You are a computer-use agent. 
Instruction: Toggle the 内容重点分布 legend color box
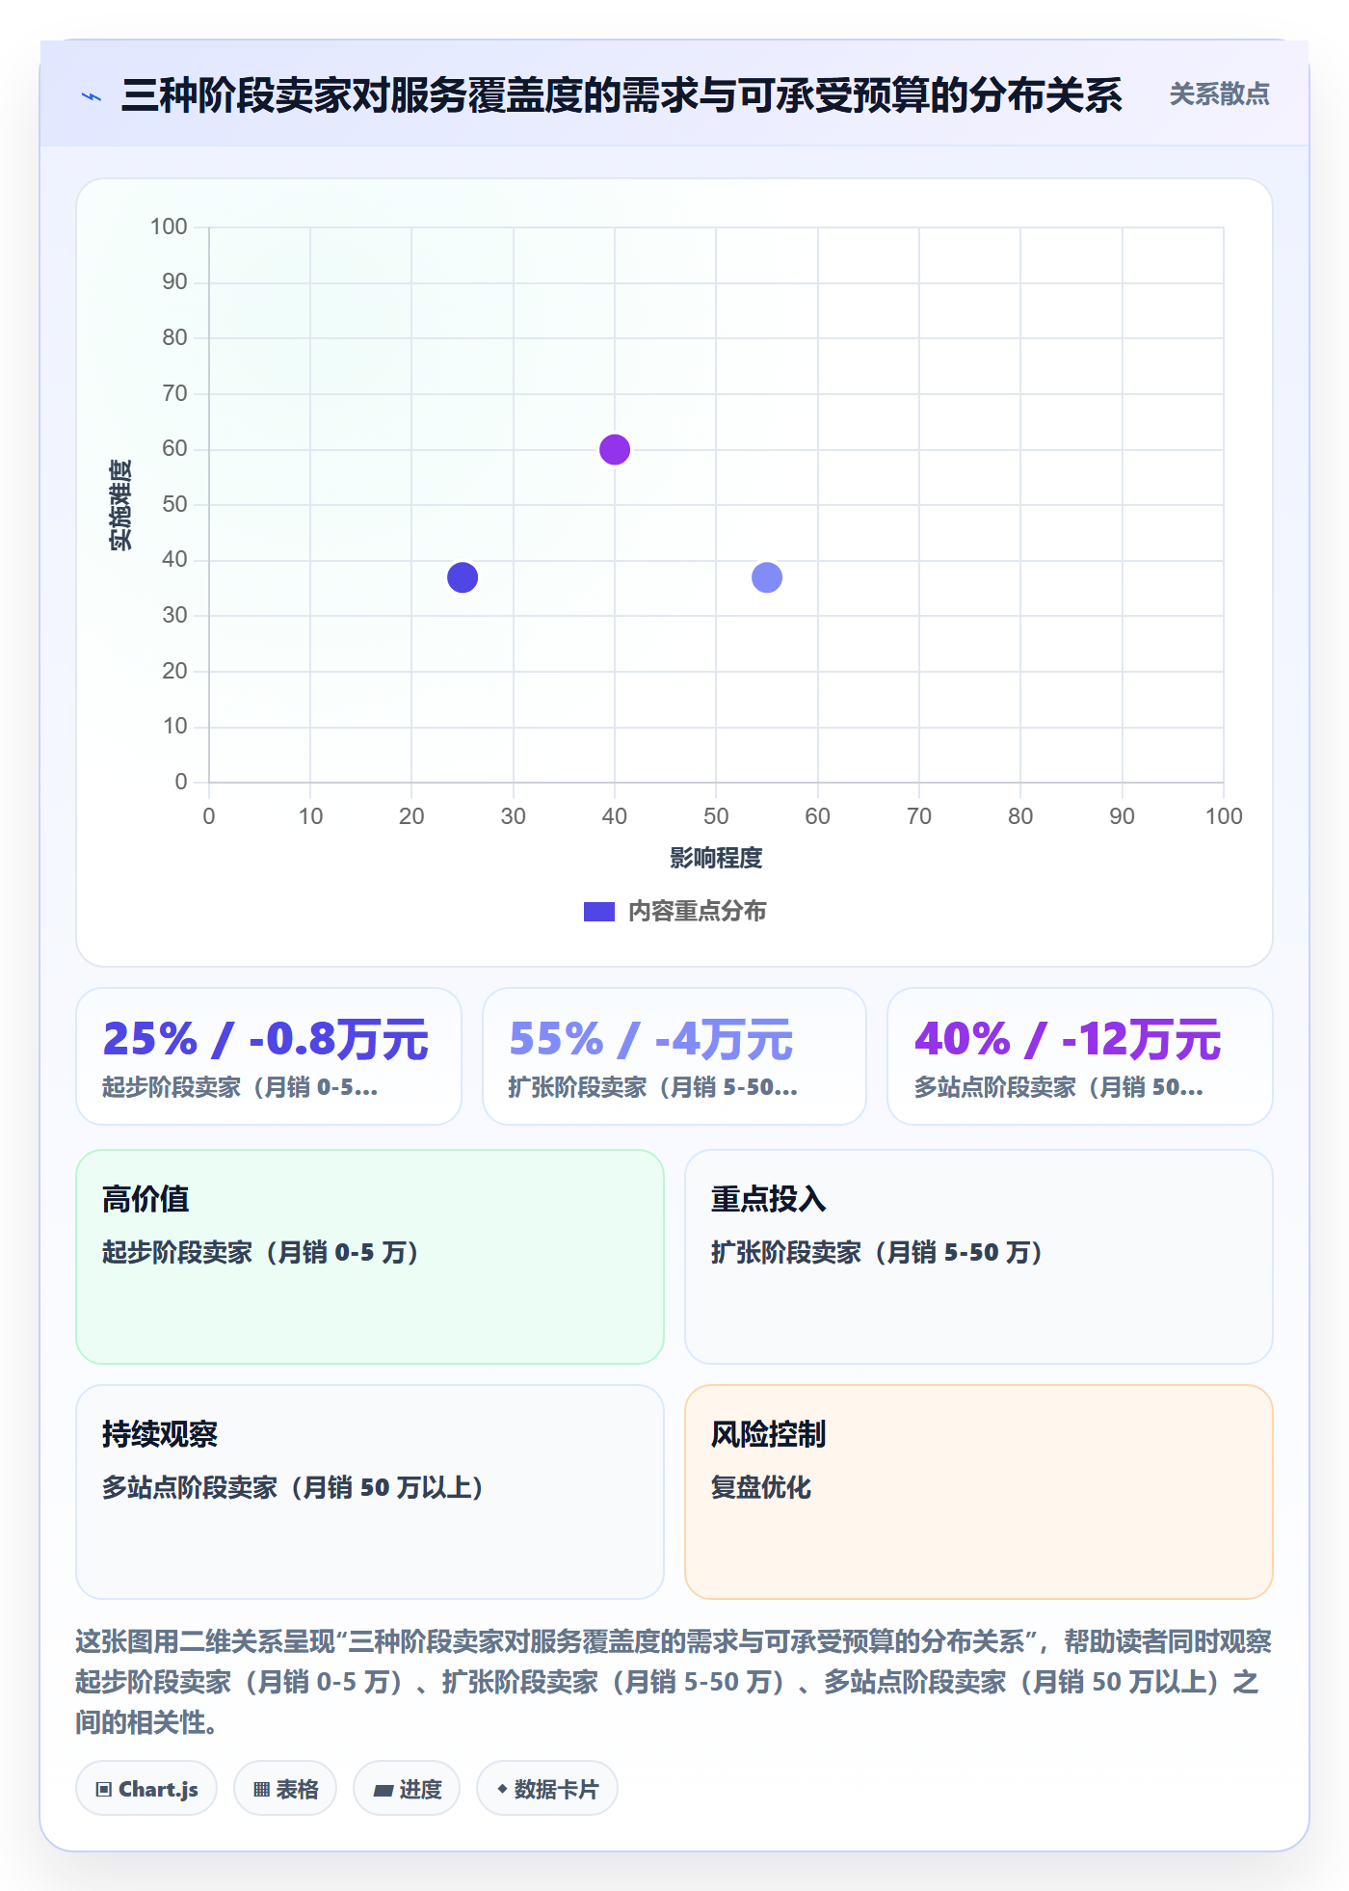coord(599,912)
